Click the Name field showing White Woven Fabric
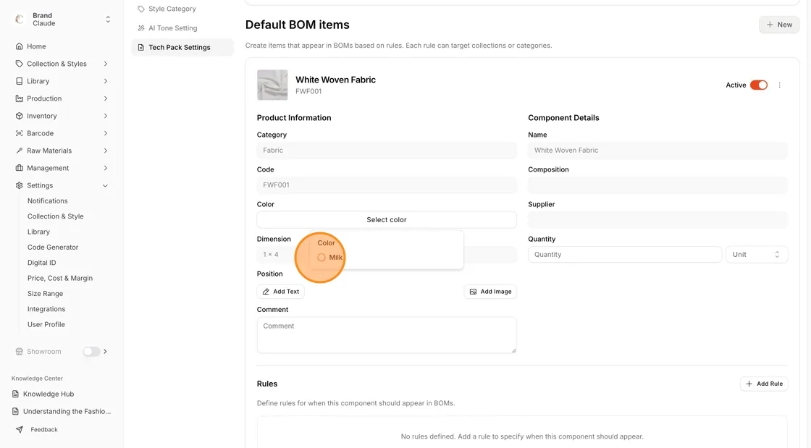The height and width of the screenshot is (448, 811). pyautogui.click(x=657, y=151)
